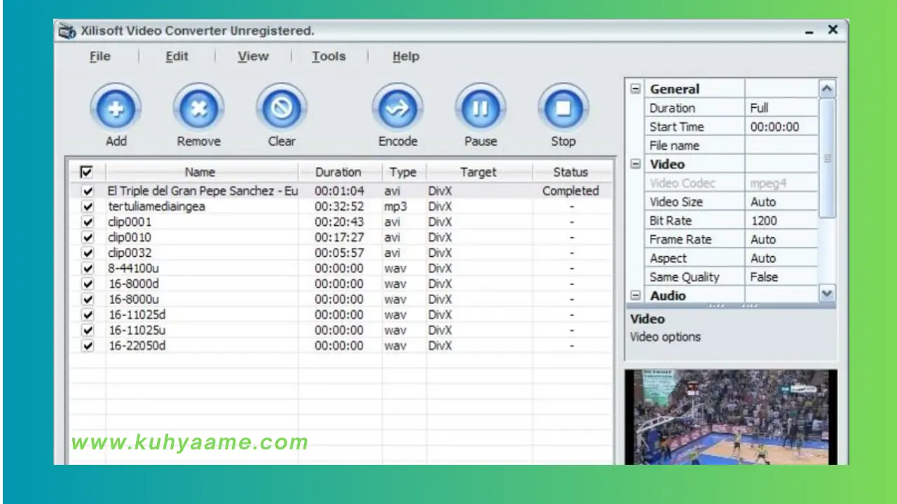
Task: Click duration 00:20:43 of clip0001
Action: click(x=339, y=222)
